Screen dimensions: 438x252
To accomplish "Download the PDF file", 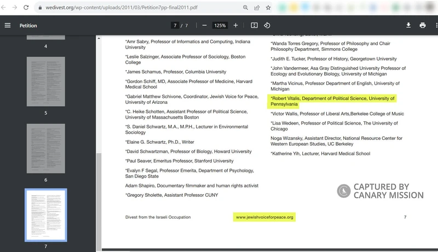I will [408, 26].
